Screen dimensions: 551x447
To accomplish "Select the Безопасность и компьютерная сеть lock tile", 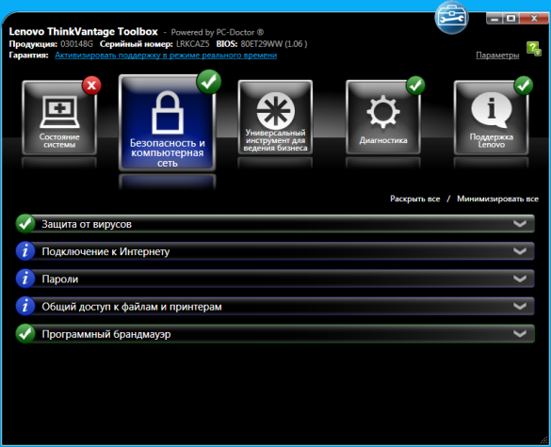I will click(168, 123).
